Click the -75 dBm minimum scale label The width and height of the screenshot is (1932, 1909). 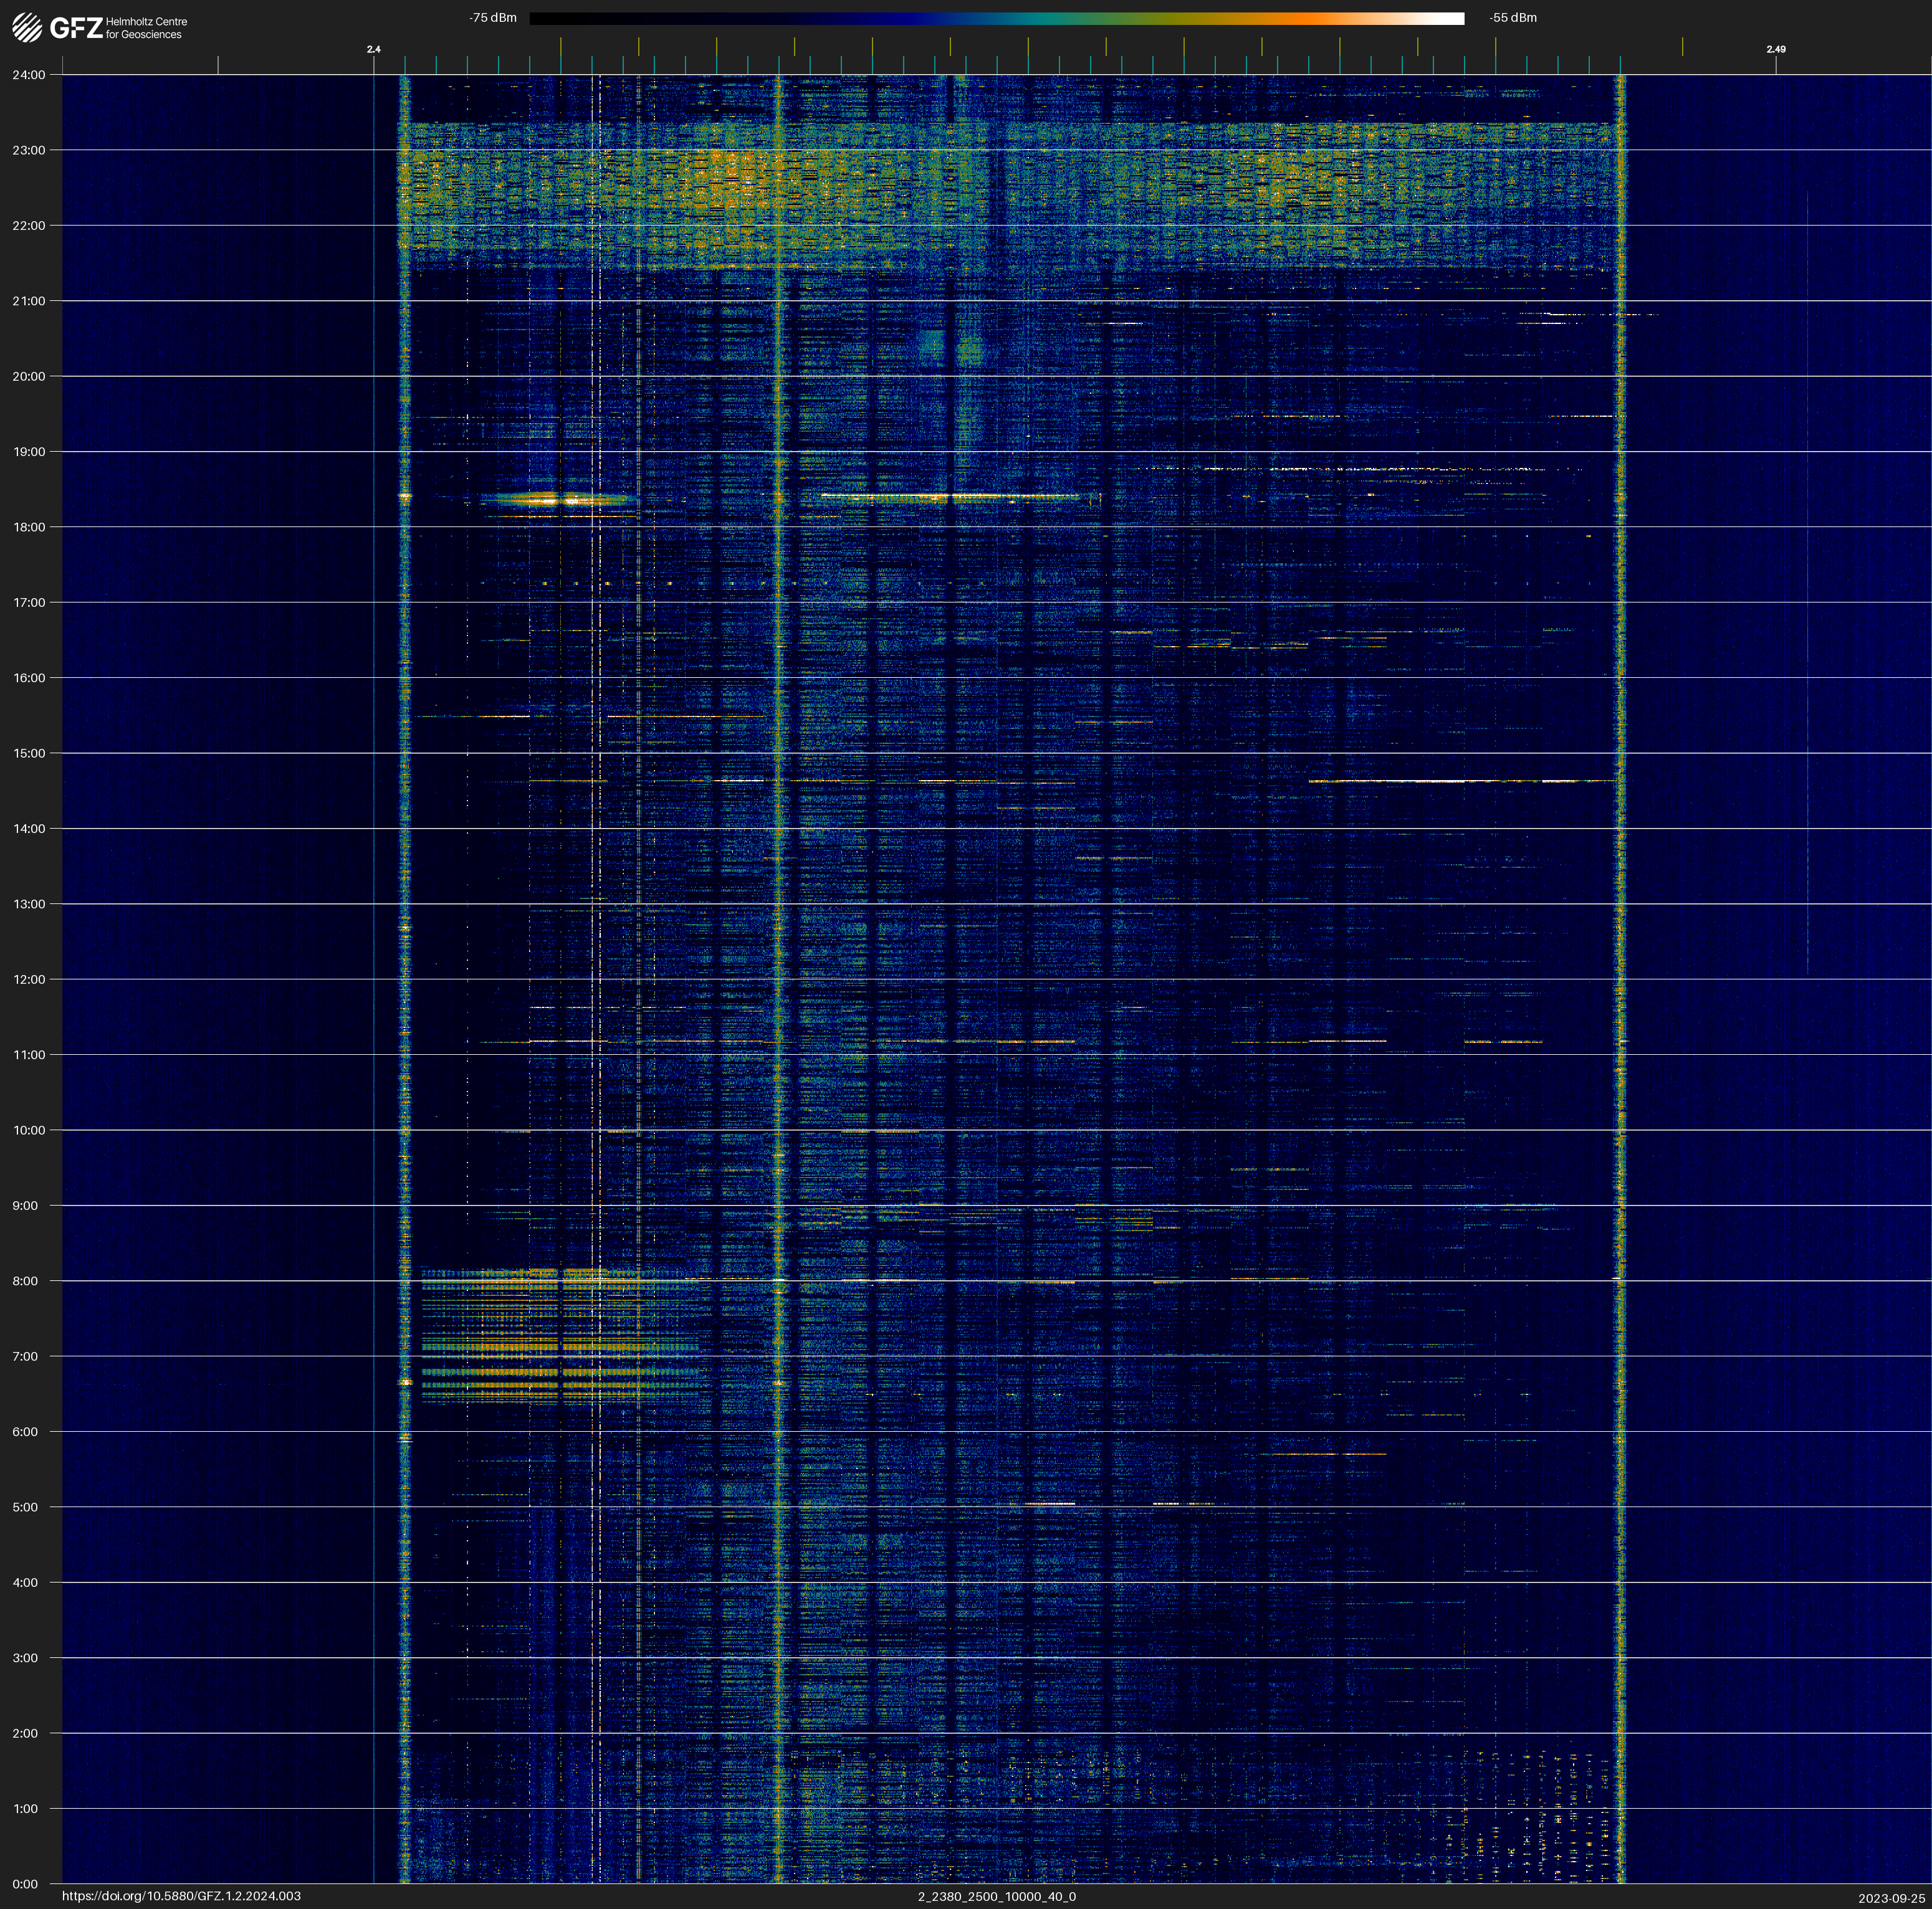(492, 18)
